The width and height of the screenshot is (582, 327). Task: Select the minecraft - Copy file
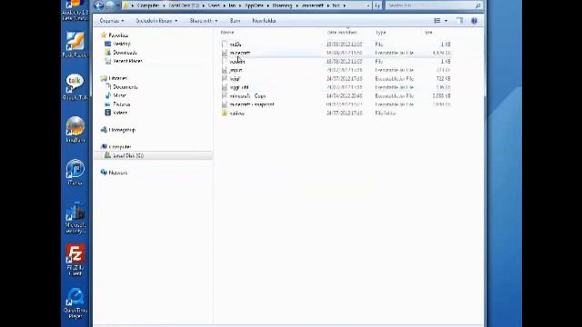[247, 95]
